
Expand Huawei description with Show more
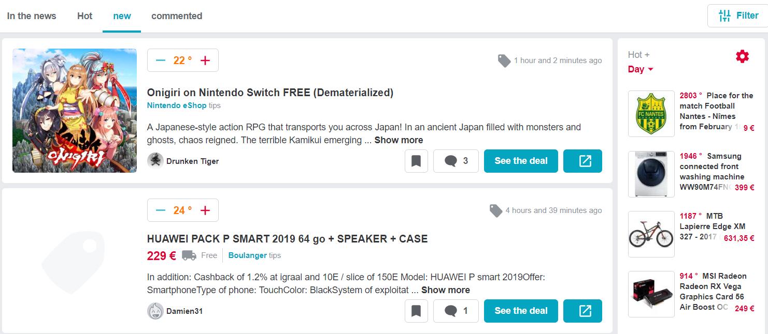coord(446,290)
